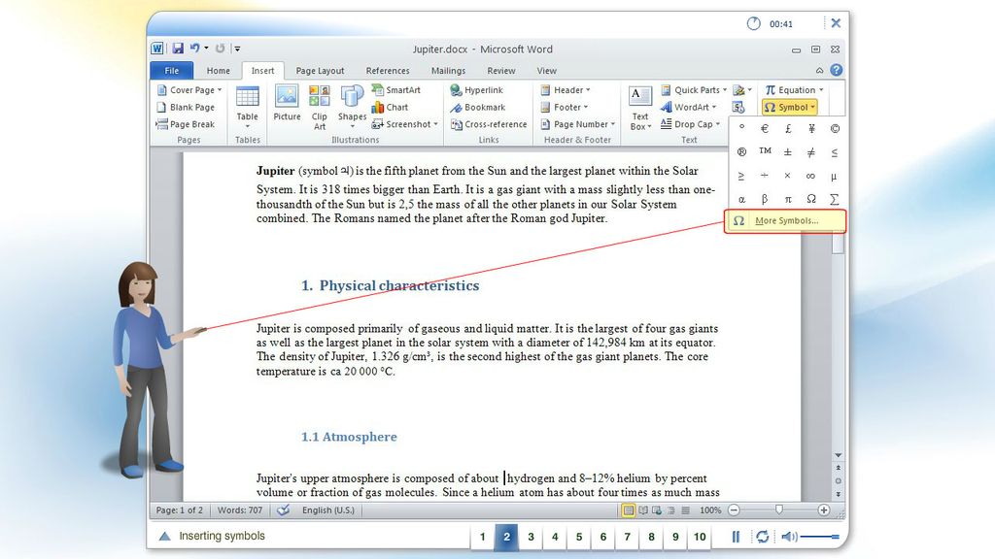995x559 pixels.
Task: Click the Bookmark icon
Action: tap(456, 107)
